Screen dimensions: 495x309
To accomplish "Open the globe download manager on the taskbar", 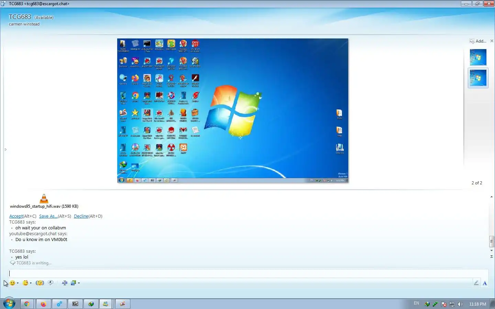I will 91,304.
